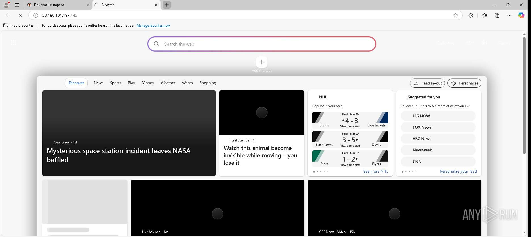Screen dimensions: 531x237
Task: Open Bruins vs Blue Jackets game stats
Action: click(x=350, y=120)
